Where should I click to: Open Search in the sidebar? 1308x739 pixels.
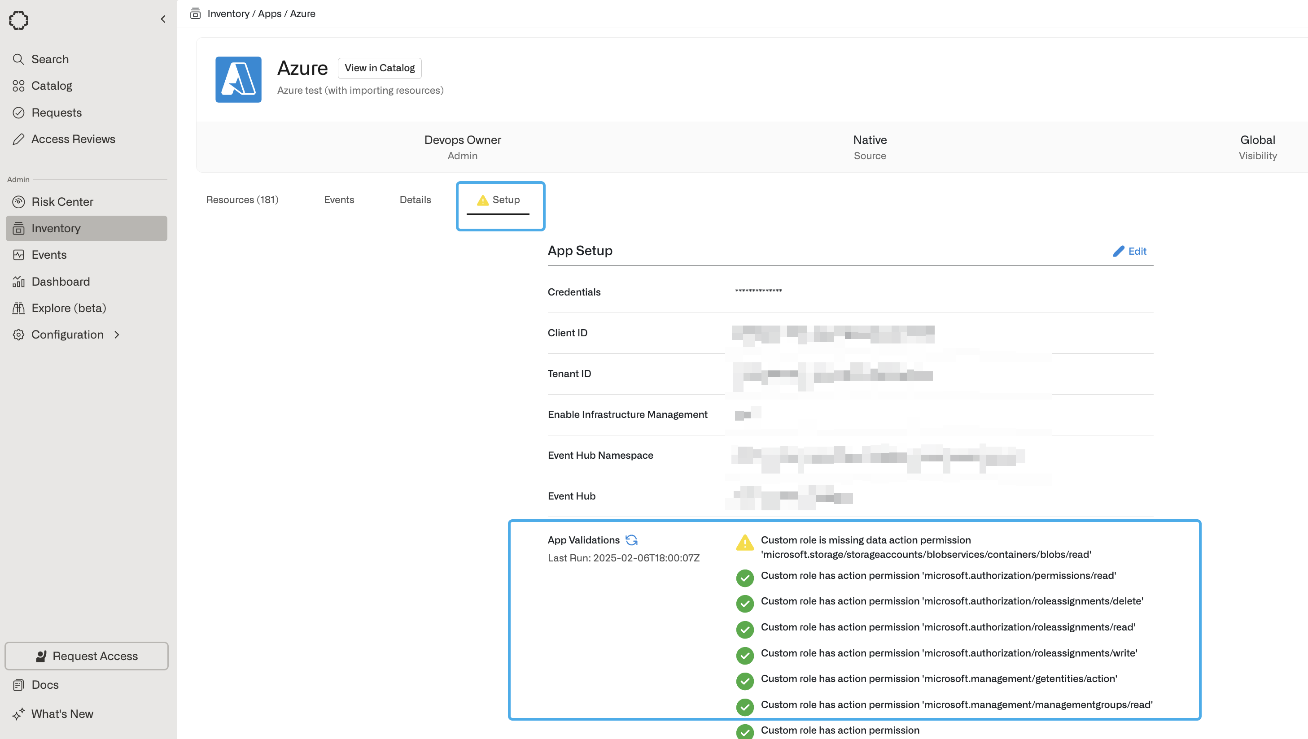point(50,59)
